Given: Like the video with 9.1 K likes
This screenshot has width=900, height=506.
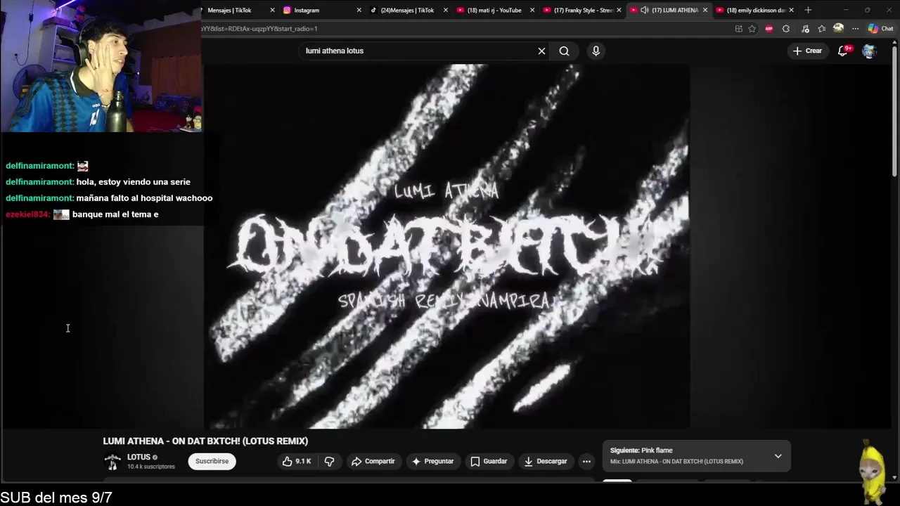Looking at the screenshot, I should pos(296,461).
